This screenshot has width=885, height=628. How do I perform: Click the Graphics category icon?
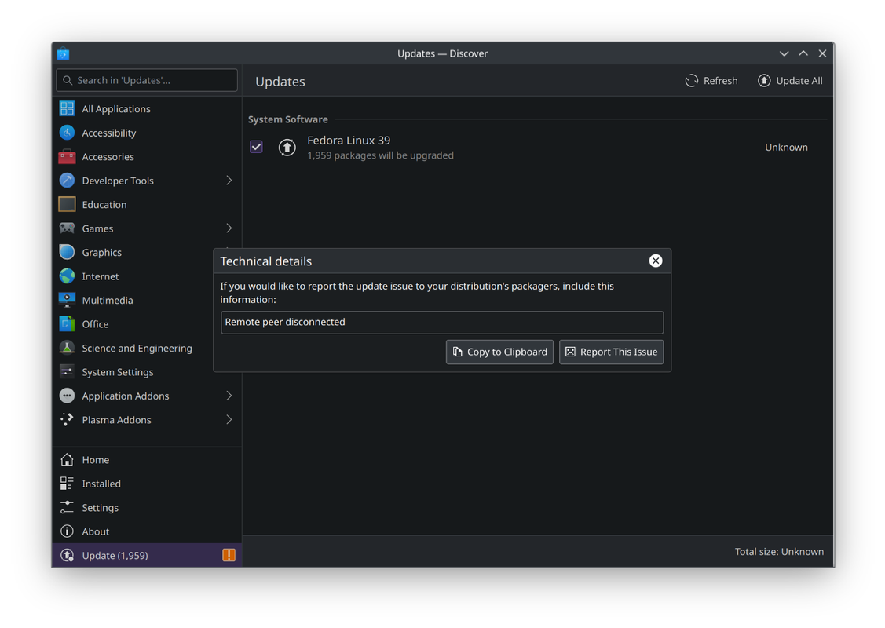(x=67, y=252)
